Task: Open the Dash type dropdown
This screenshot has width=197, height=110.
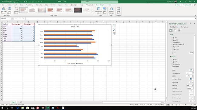Action: 191,82
